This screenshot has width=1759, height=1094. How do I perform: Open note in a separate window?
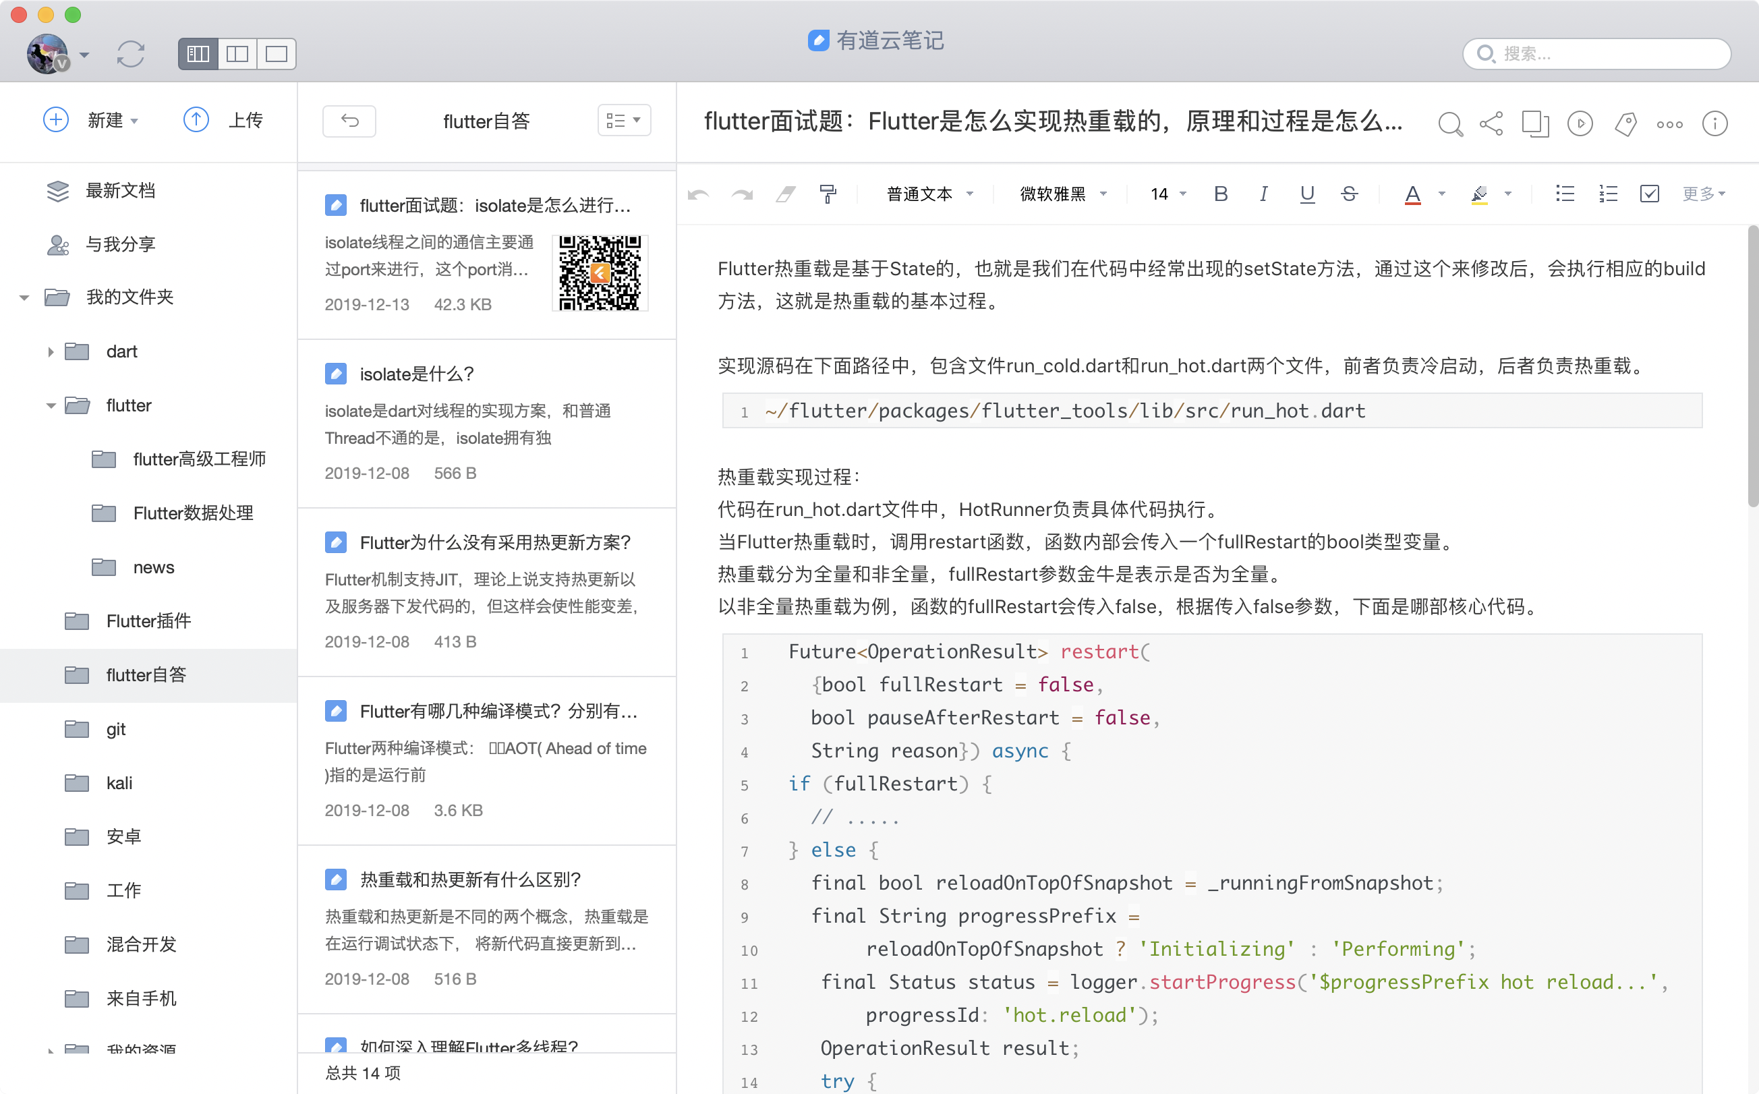click(1536, 125)
